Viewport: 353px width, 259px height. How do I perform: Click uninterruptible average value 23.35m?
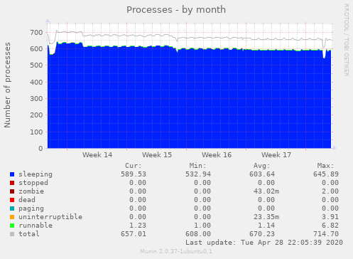click(x=266, y=217)
